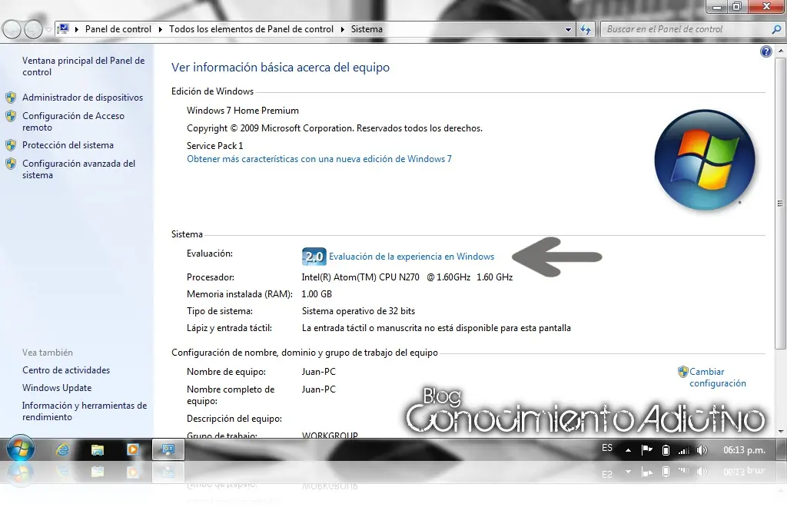Open Configuración avanzada del sistema

(79, 169)
